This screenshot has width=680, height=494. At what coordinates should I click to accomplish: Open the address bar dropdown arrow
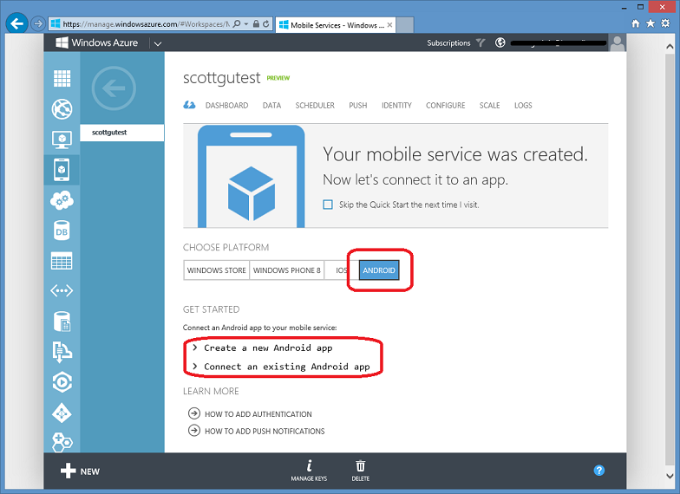[x=246, y=24]
